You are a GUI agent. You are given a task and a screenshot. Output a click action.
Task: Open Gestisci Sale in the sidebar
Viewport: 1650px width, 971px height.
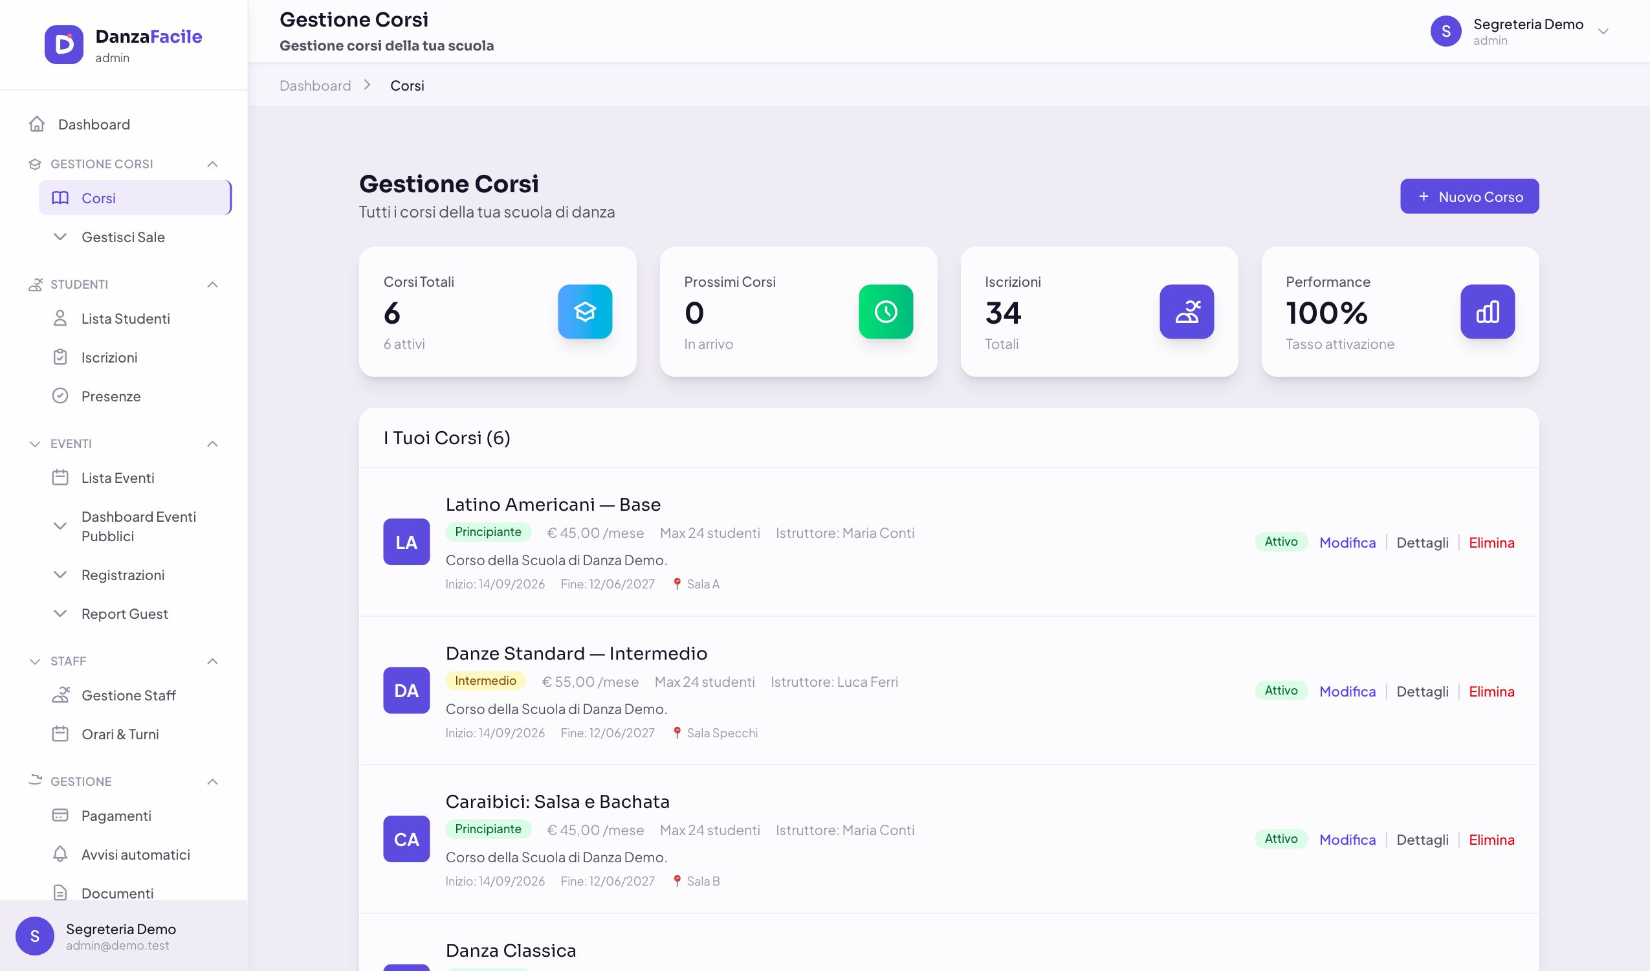pos(135,237)
